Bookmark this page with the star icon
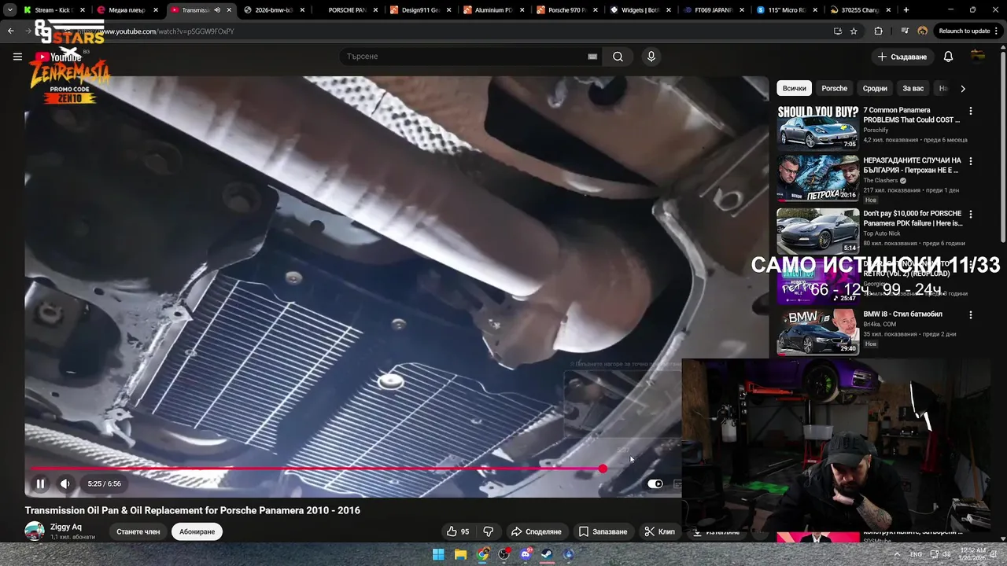This screenshot has width=1007, height=566. point(854,31)
